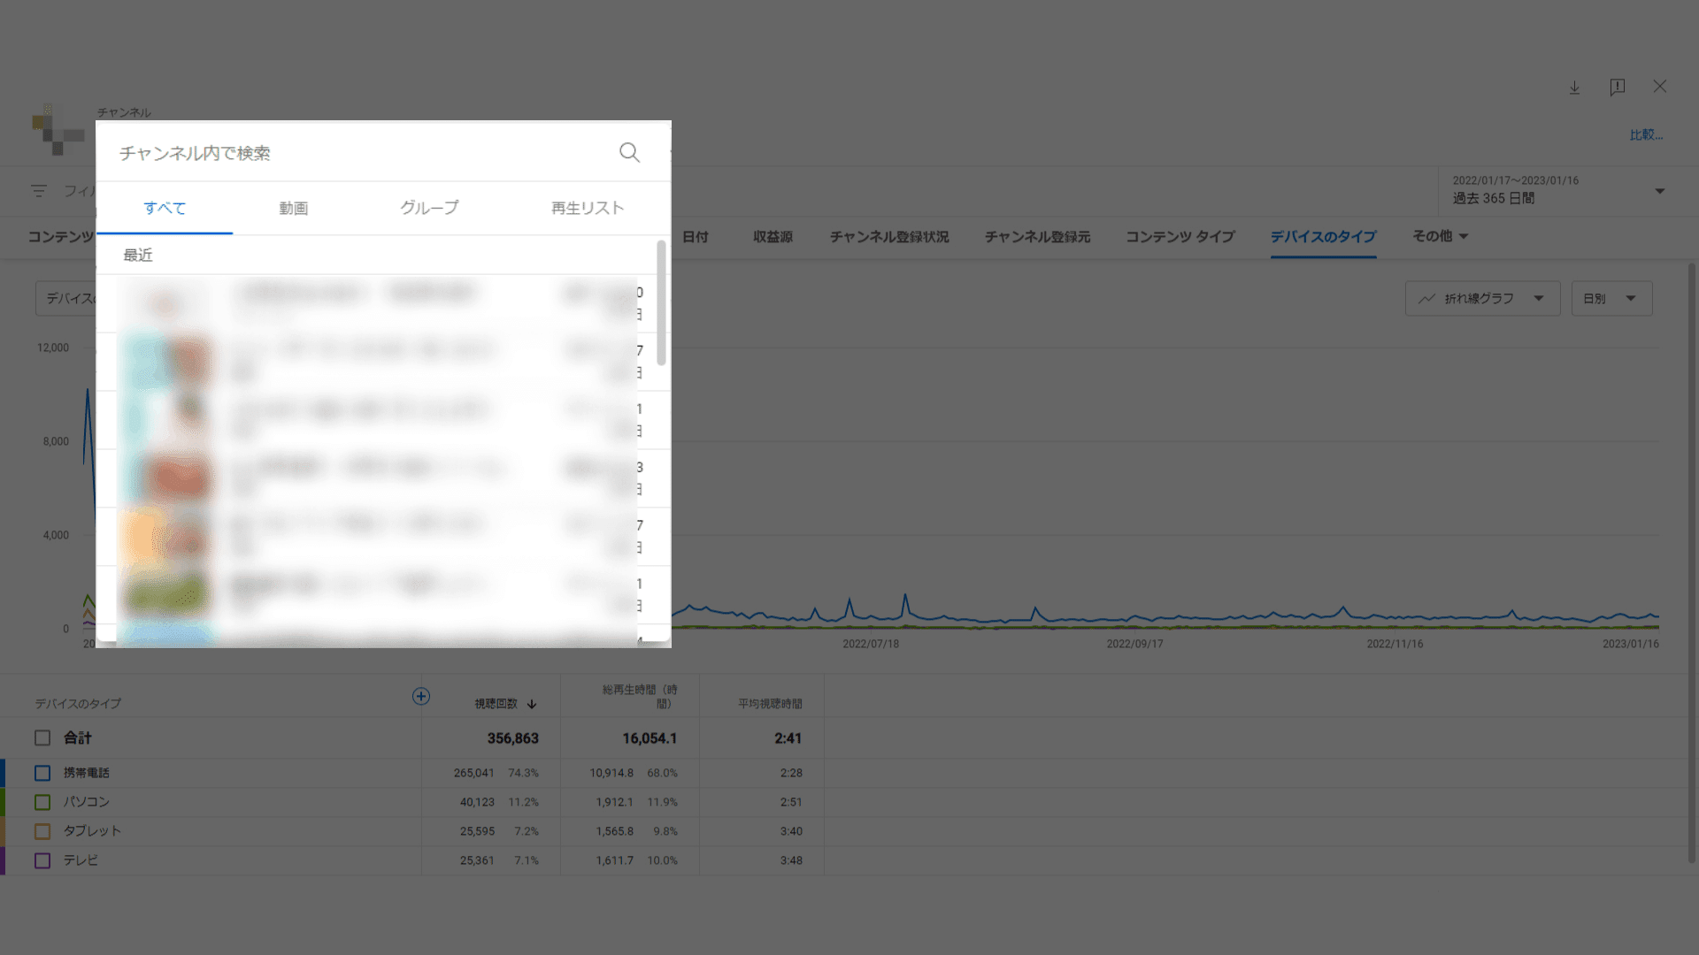This screenshot has height=955, width=1699.
Task: Toggle the タブレット checkbox
Action: (42, 831)
